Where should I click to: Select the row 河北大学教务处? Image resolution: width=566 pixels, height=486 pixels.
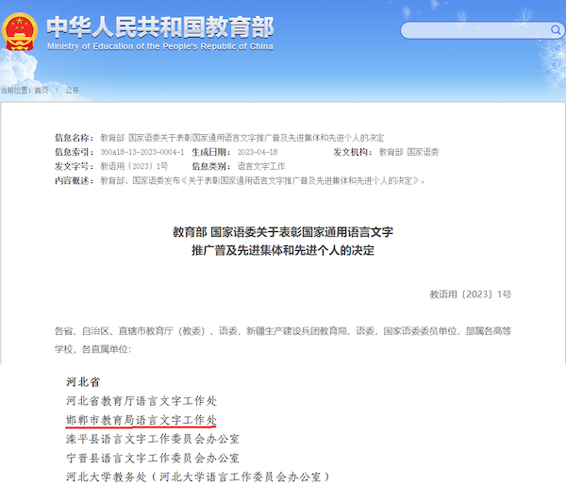tap(198, 477)
